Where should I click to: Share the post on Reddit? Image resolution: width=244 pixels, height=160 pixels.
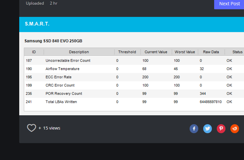point(235,129)
